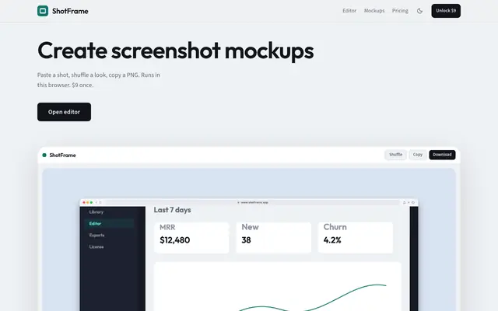Click the Churn 4.2% card
Screen dimensions: 498x311
tap(356, 237)
